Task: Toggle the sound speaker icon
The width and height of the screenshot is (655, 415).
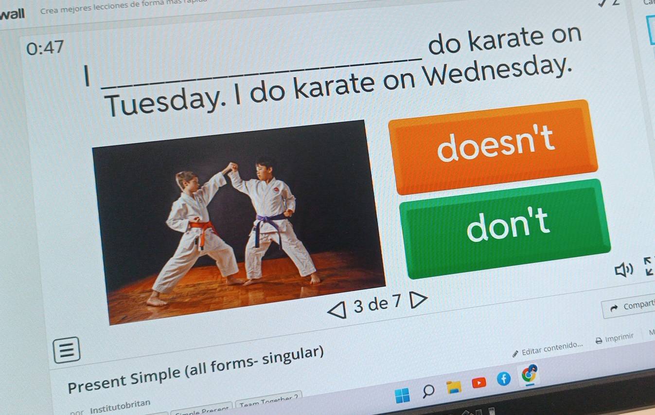Action: 624,269
